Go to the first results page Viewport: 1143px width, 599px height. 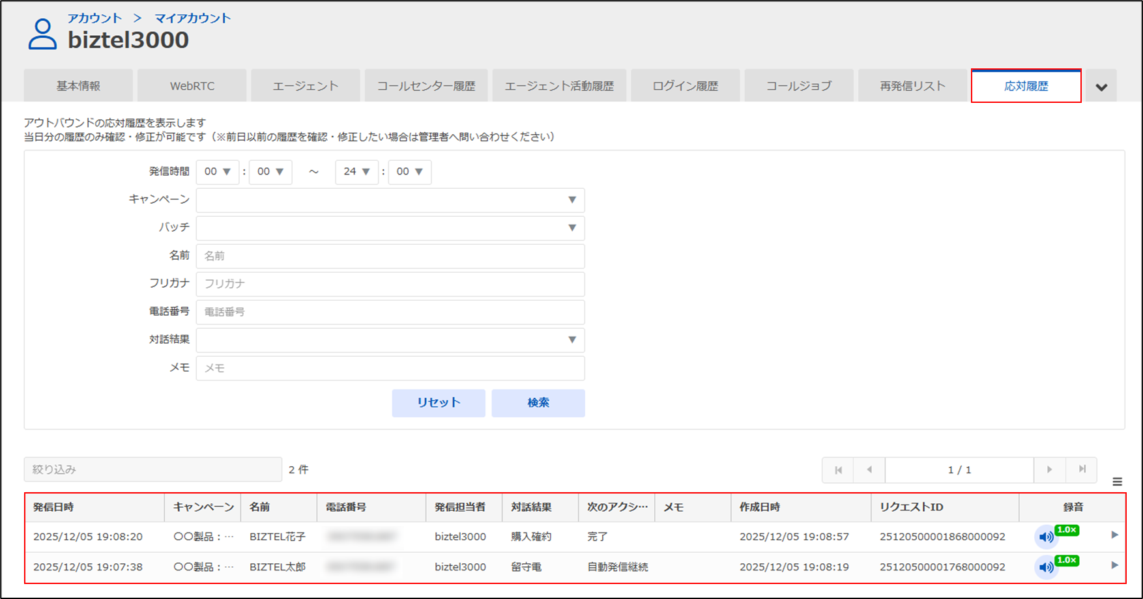coord(838,469)
